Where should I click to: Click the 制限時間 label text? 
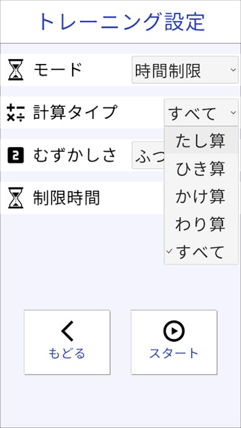(66, 198)
